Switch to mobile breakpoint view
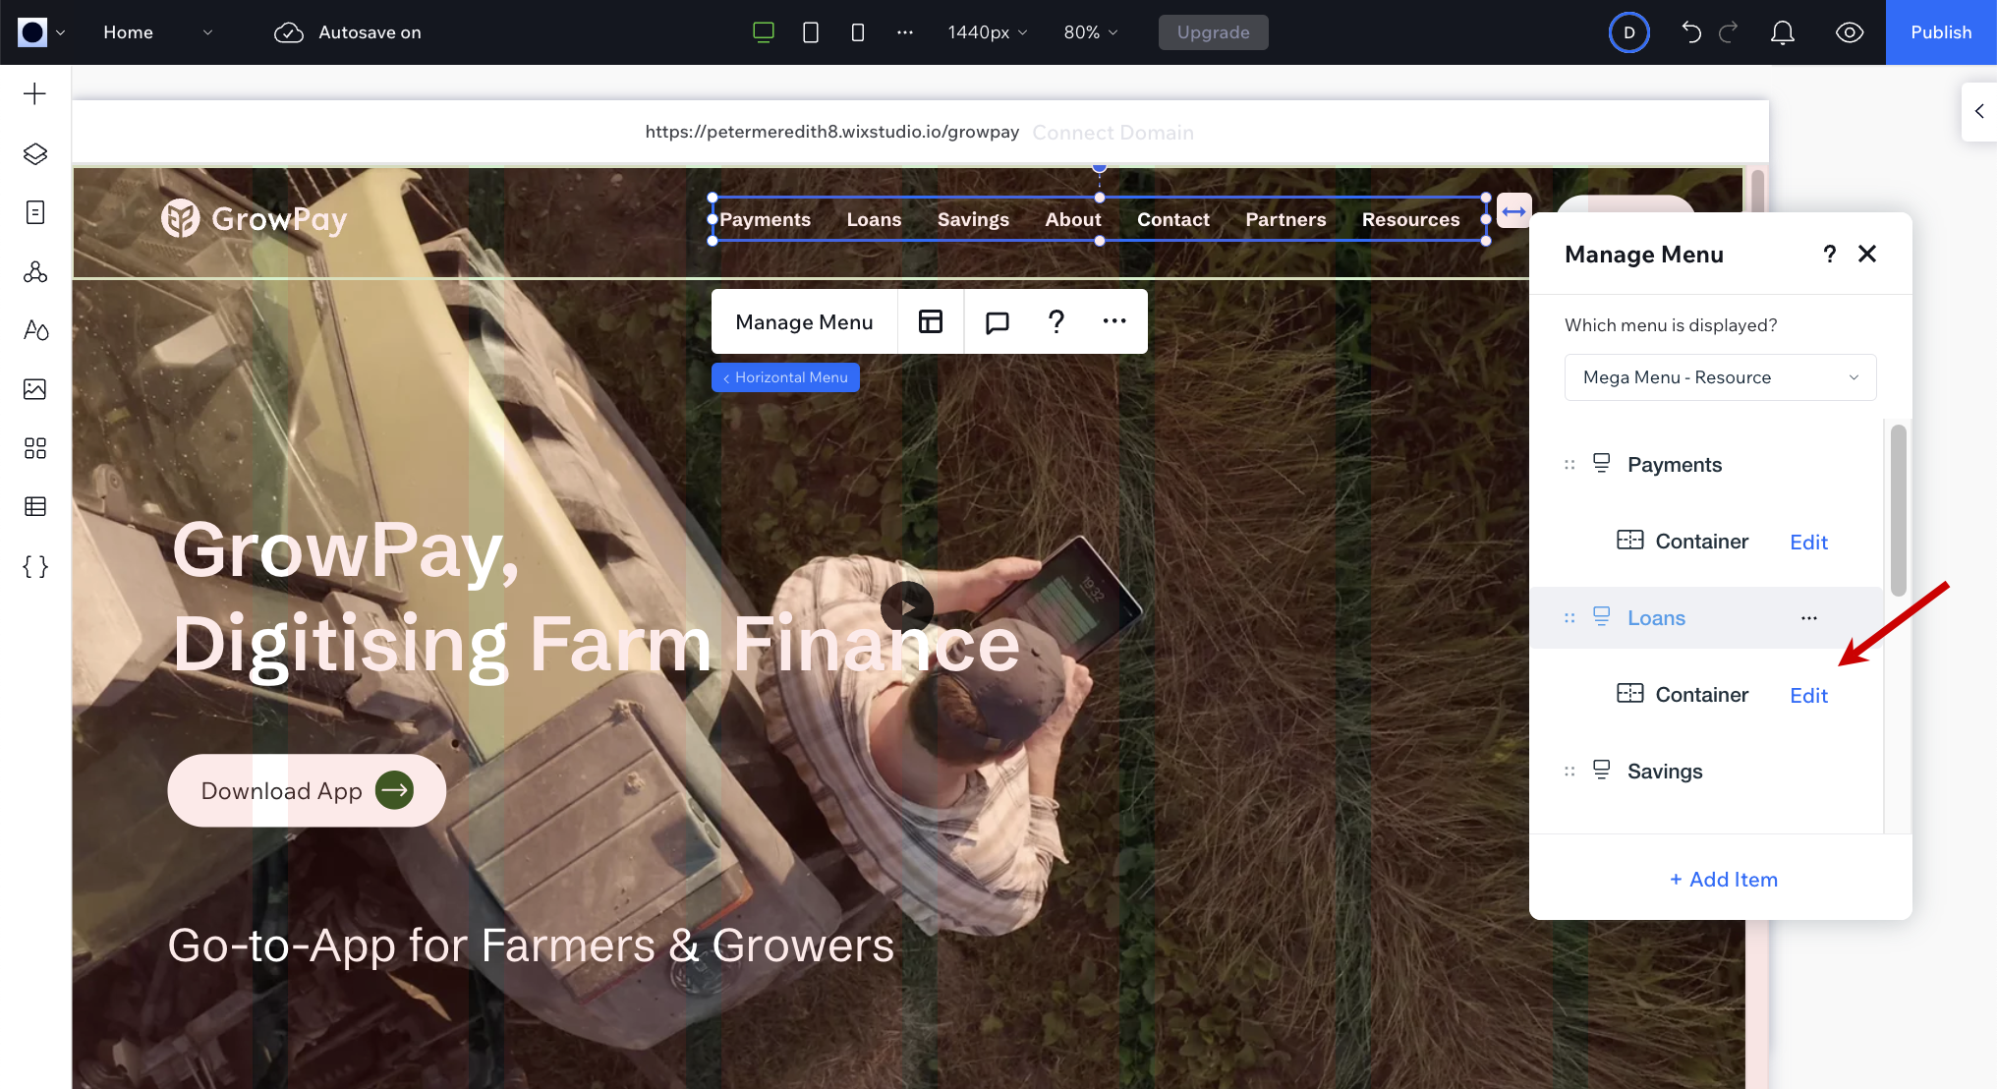The height and width of the screenshot is (1089, 1997). pos(858,32)
